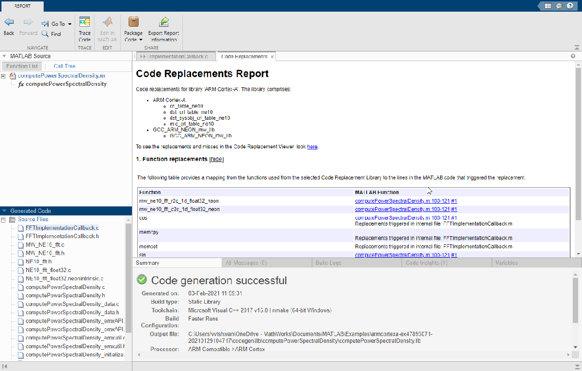The height and width of the screenshot is (371, 582).
Task: Switch to the Code Insights tab
Action: [x=426, y=263]
